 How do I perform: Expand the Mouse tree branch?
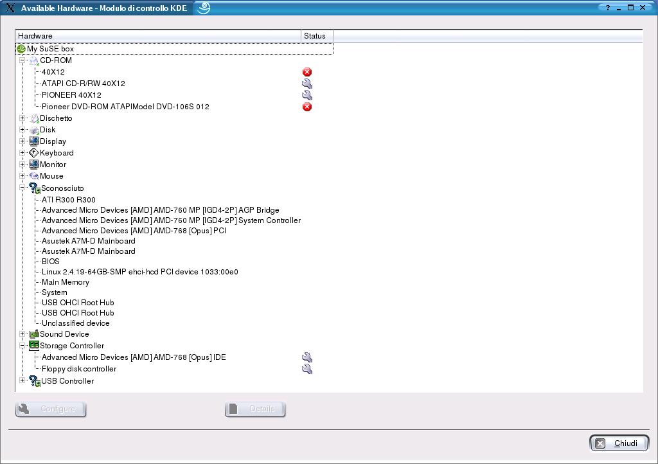tap(22, 176)
